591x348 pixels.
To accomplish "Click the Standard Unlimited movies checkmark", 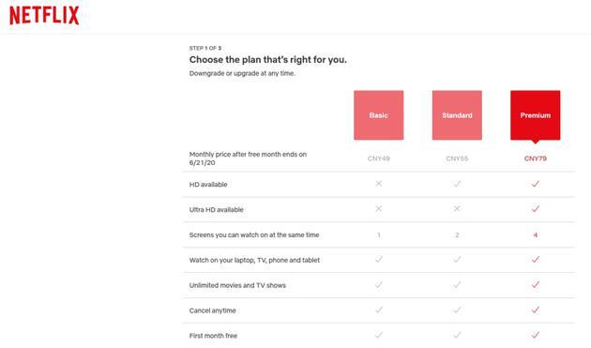I will [x=457, y=284].
